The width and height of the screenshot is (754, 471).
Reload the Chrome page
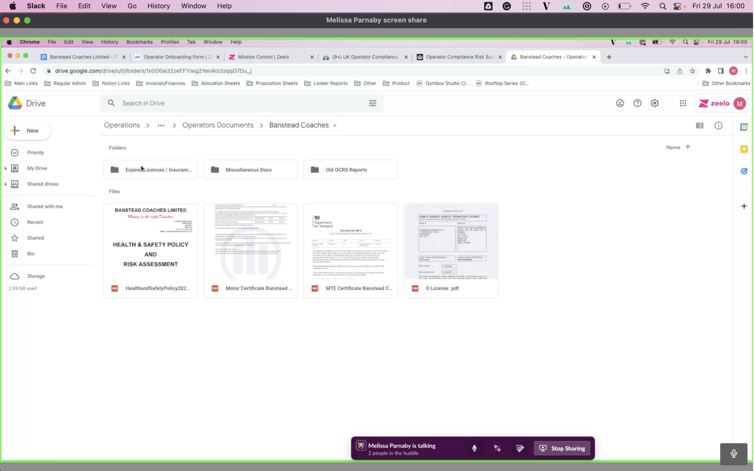[x=33, y=71]
